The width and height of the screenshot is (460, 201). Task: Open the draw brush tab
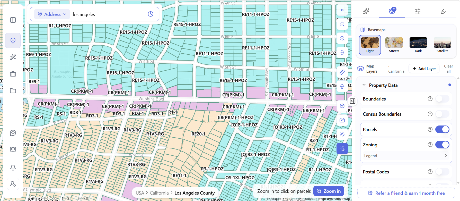coord(443,11)
